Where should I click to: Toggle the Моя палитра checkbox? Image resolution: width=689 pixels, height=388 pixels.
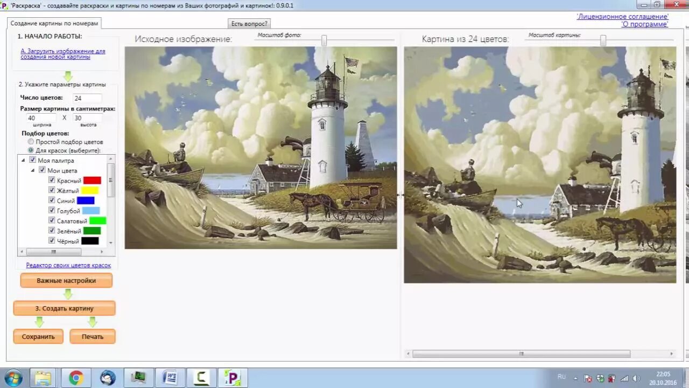coord(32,160)
